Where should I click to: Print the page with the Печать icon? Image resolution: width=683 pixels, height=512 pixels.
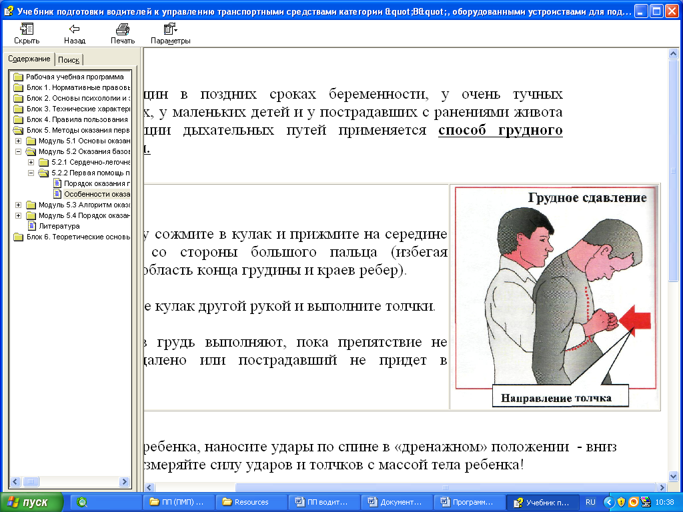123,29
